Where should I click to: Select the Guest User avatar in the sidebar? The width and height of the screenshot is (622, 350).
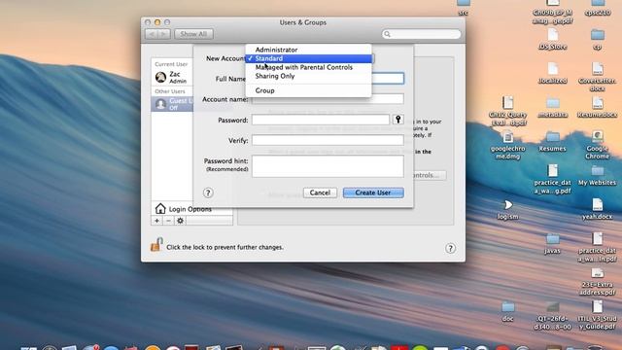tap(160, 104)
